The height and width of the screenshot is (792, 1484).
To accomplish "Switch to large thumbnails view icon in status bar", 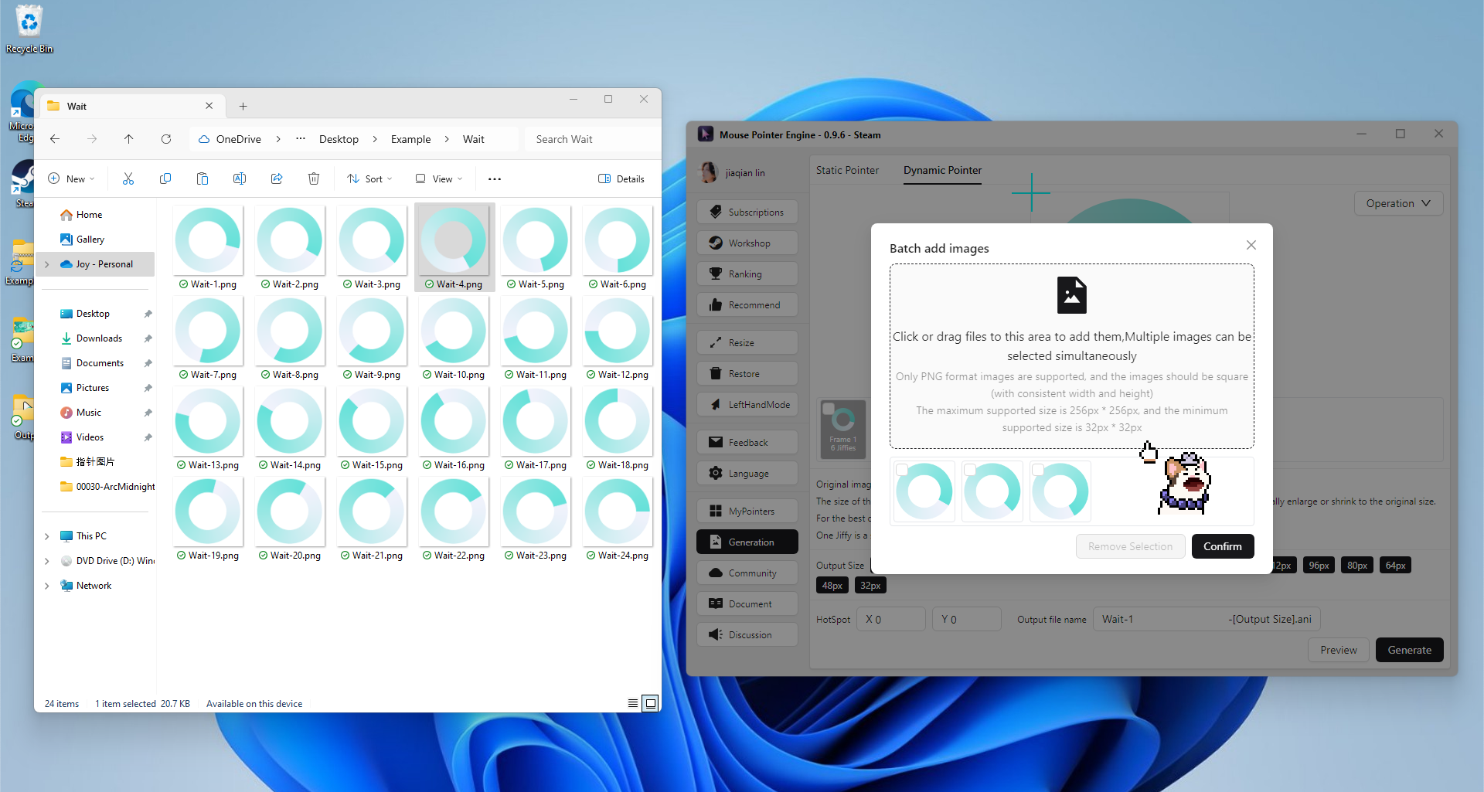I will pyautogui.click(x=651, y=703).
